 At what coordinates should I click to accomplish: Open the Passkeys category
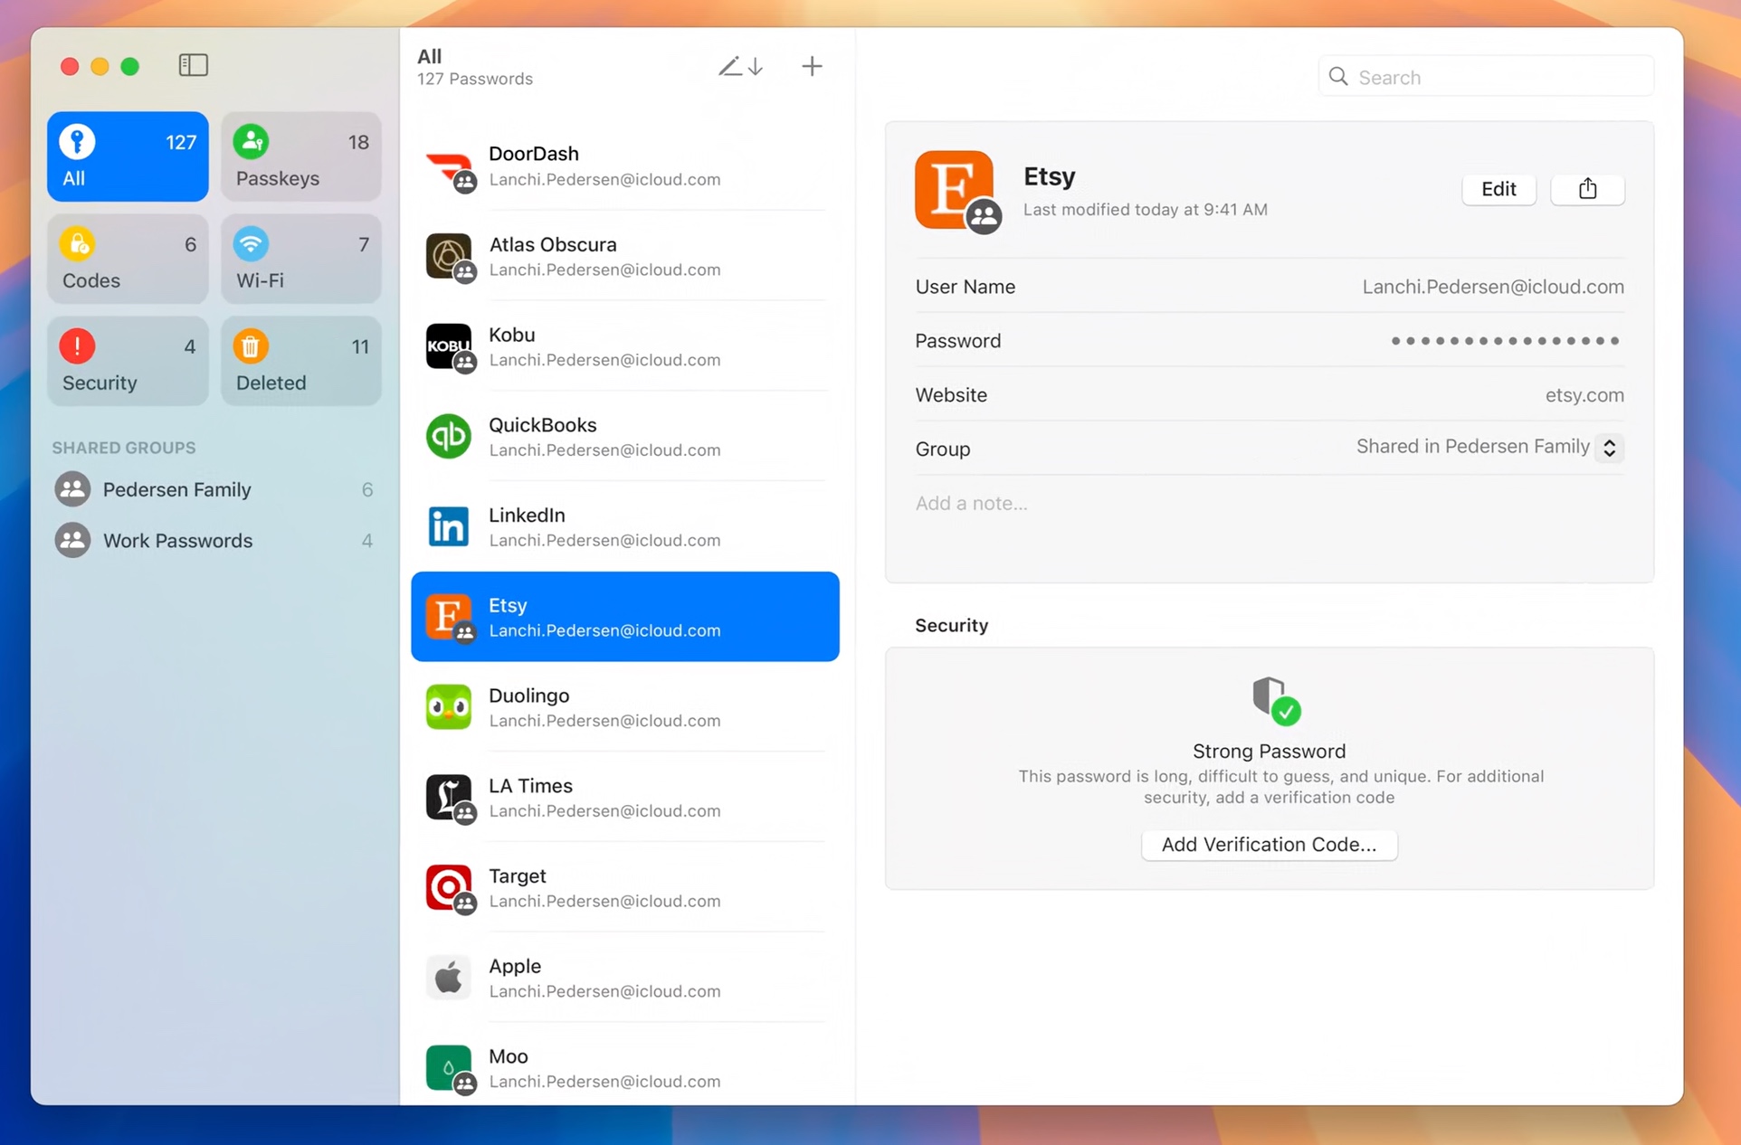[301, 156]
